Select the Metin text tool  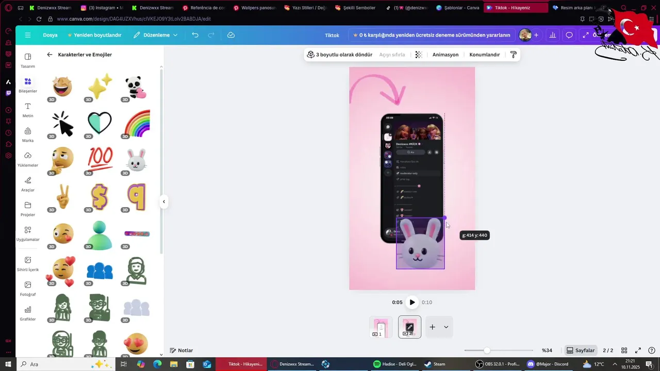tap(28, 110)
